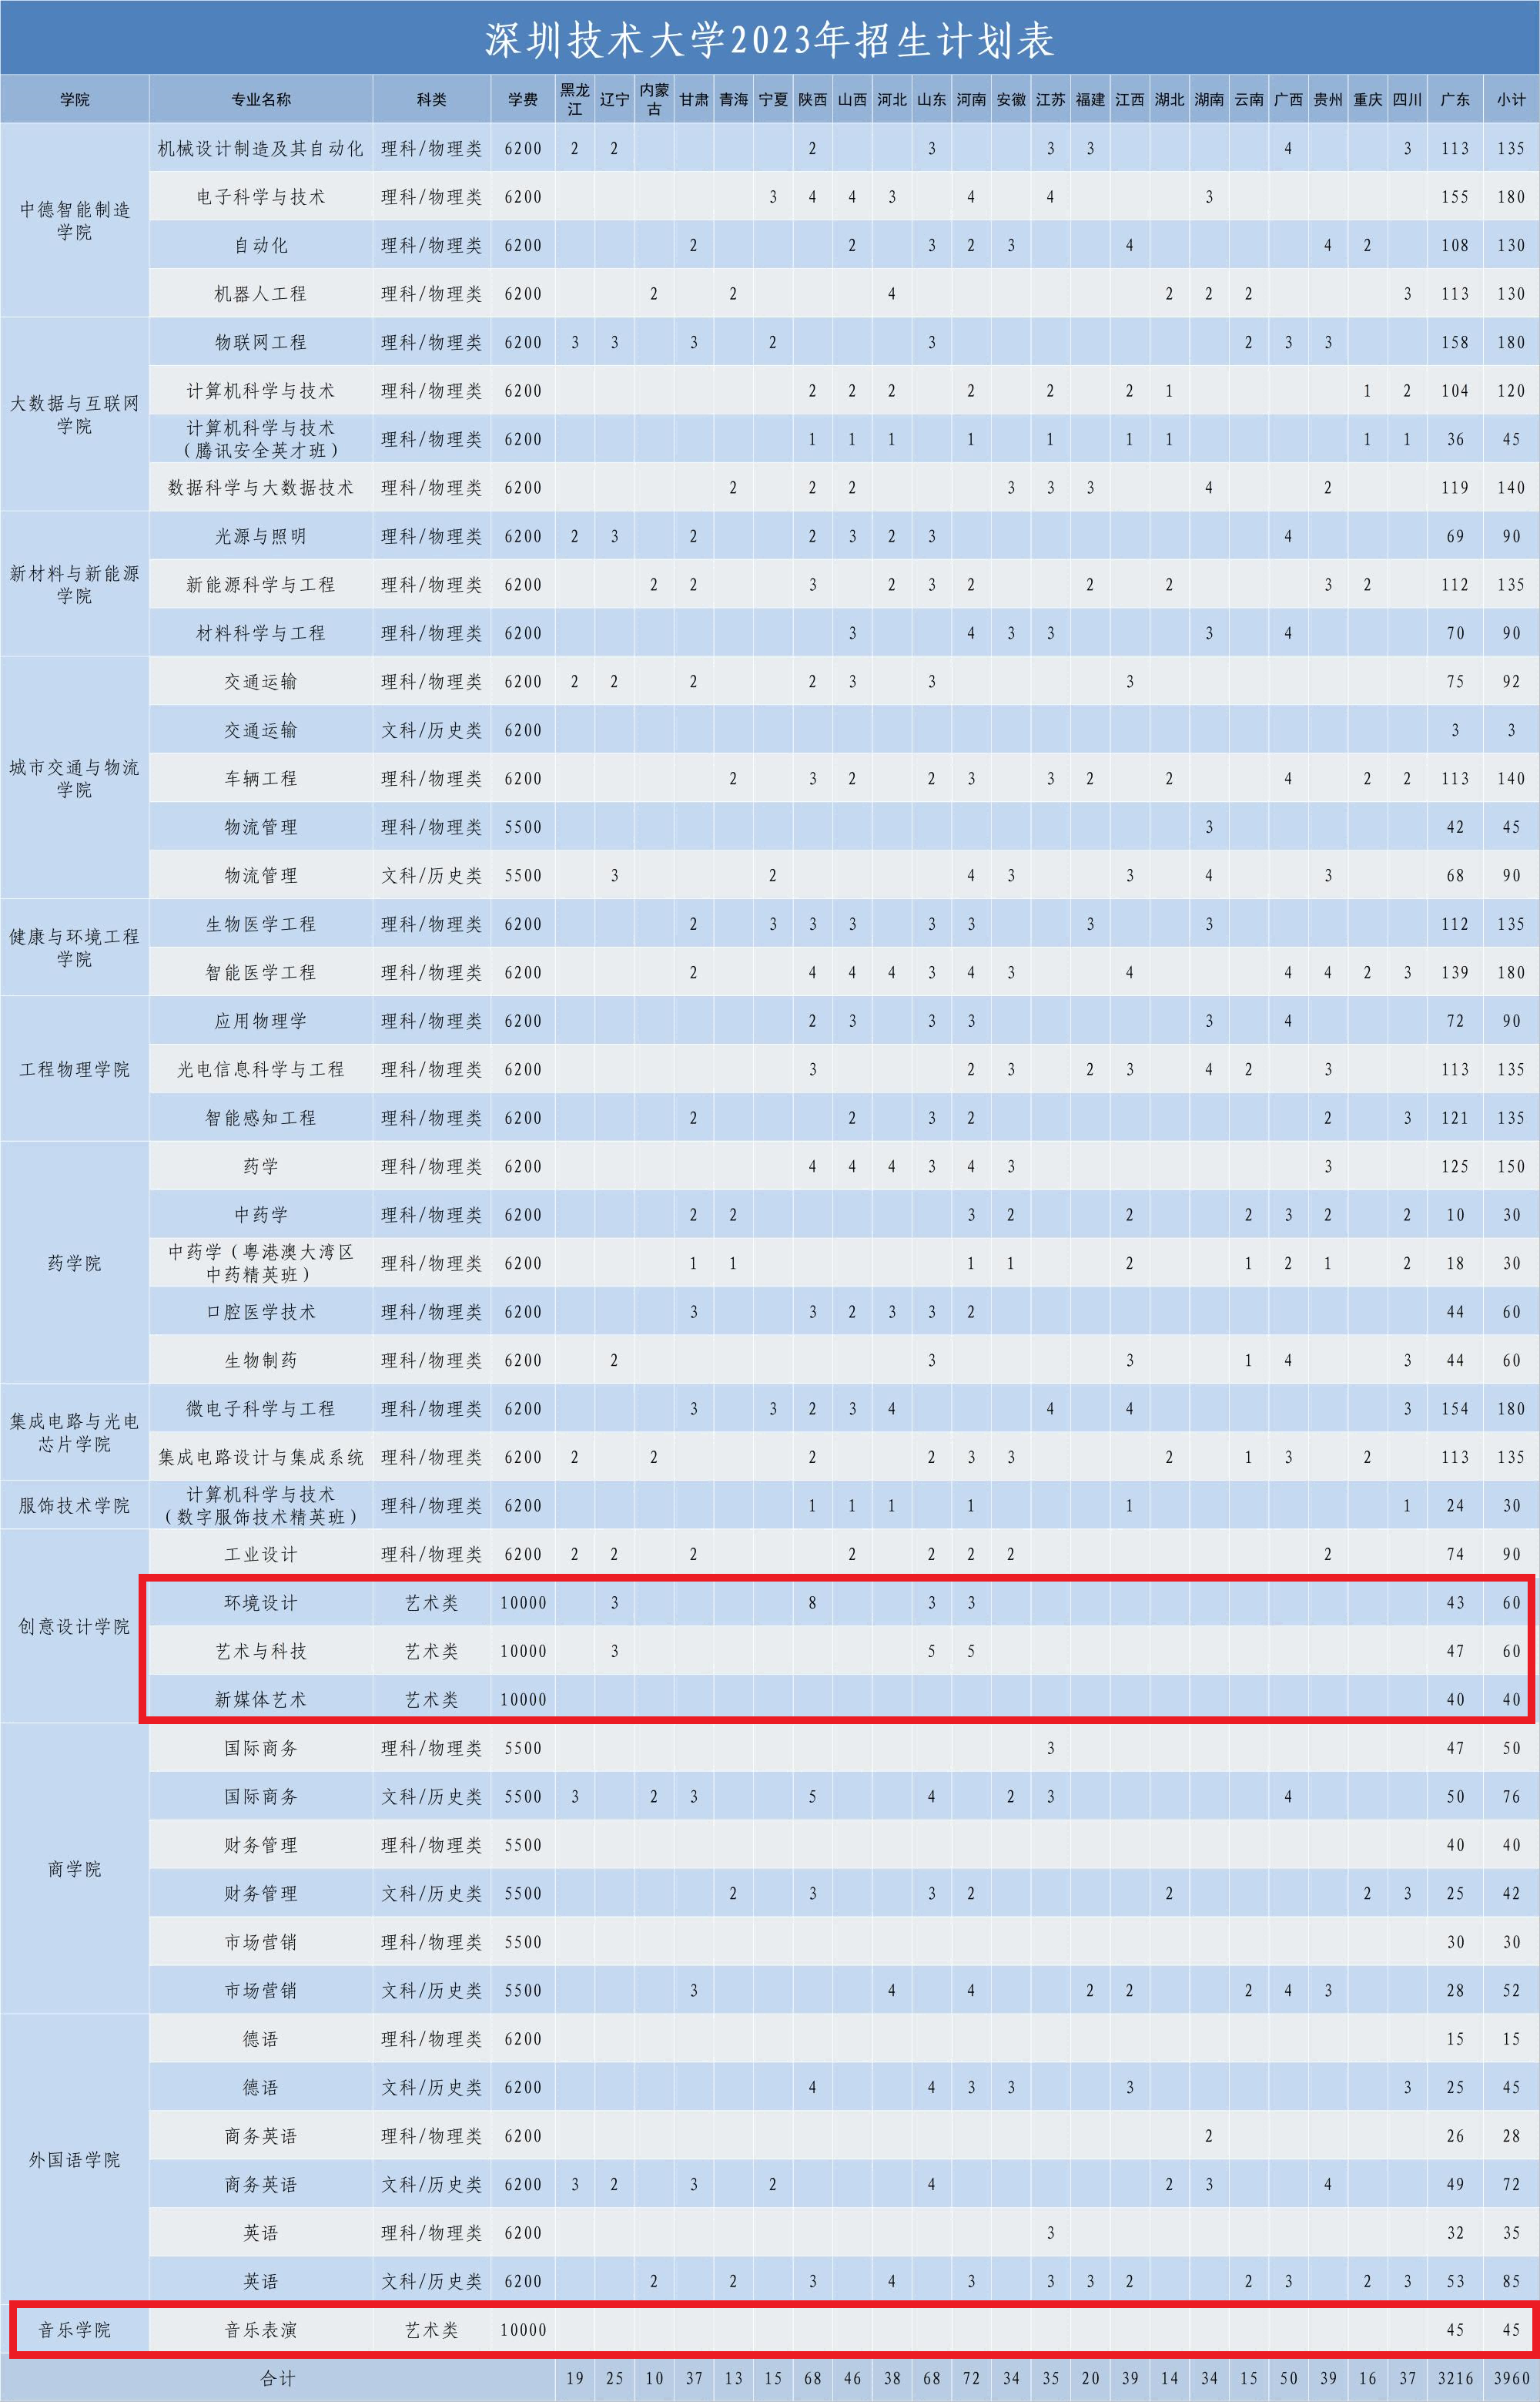Click the 外国语学院 college cell

pos(75,2160)
